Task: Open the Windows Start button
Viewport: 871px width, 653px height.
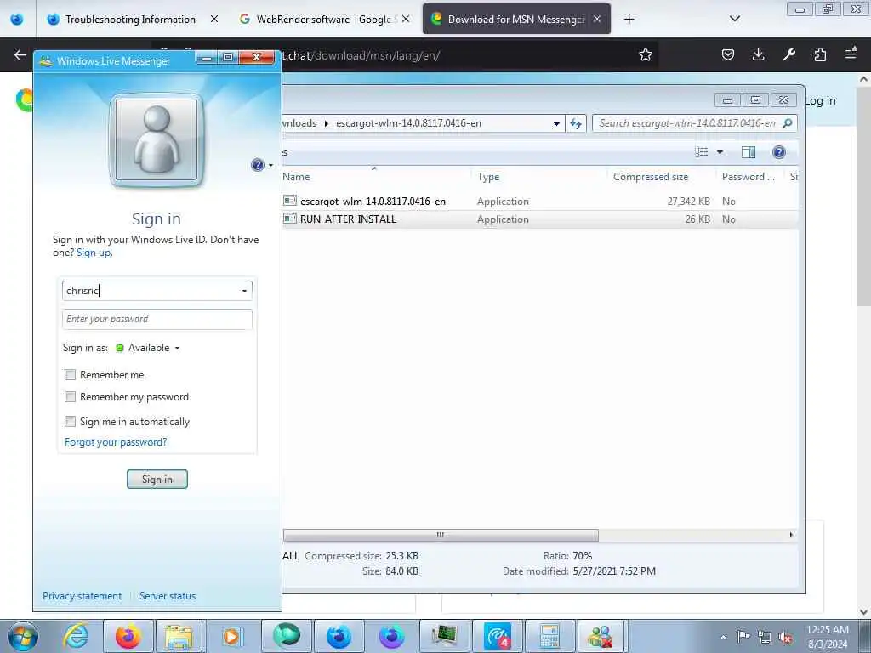Action: pyautogui.click(x=23, y=636)
